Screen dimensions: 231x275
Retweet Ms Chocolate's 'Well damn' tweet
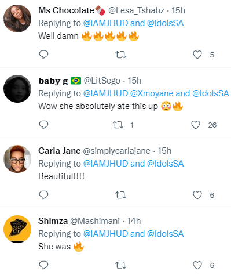click(120, 55)
